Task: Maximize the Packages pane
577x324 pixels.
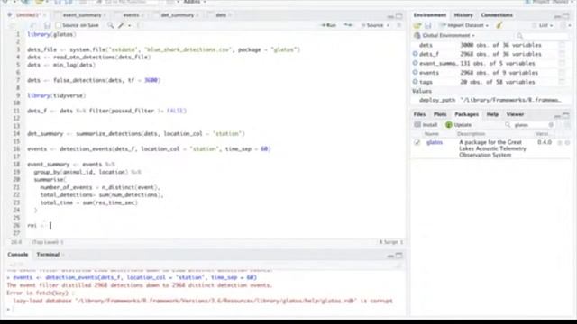Action: [x=566, y=115]
